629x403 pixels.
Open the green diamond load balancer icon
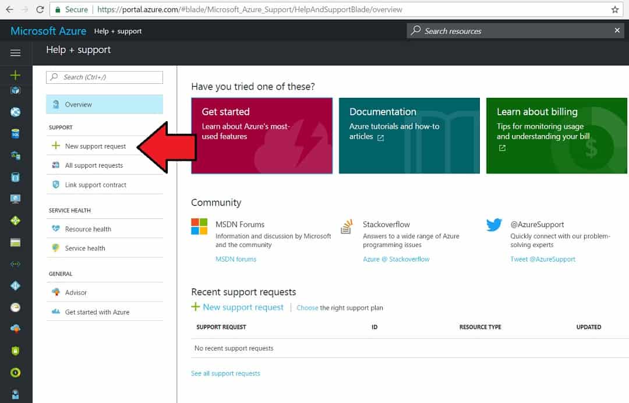click(15, 221)
